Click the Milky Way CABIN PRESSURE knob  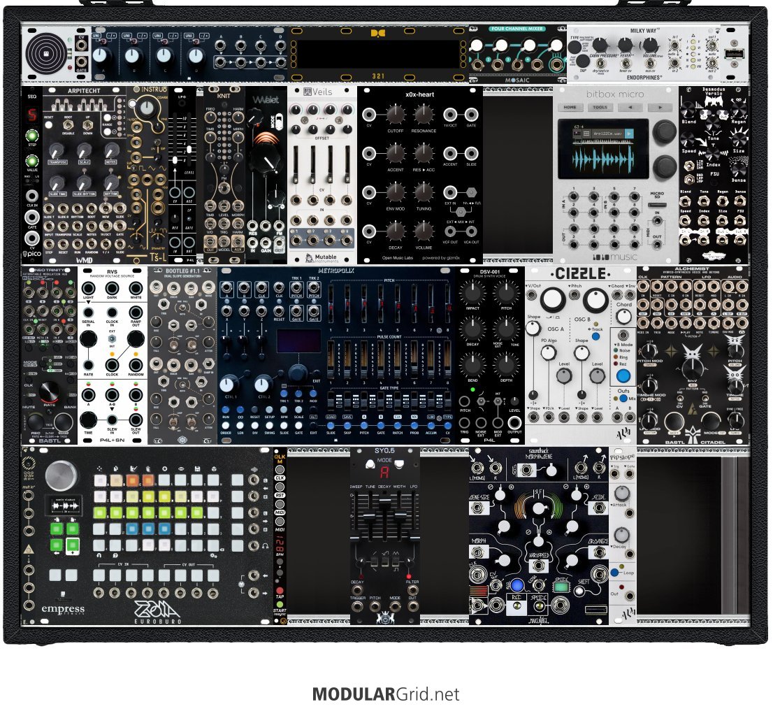(x=600, y=46)
